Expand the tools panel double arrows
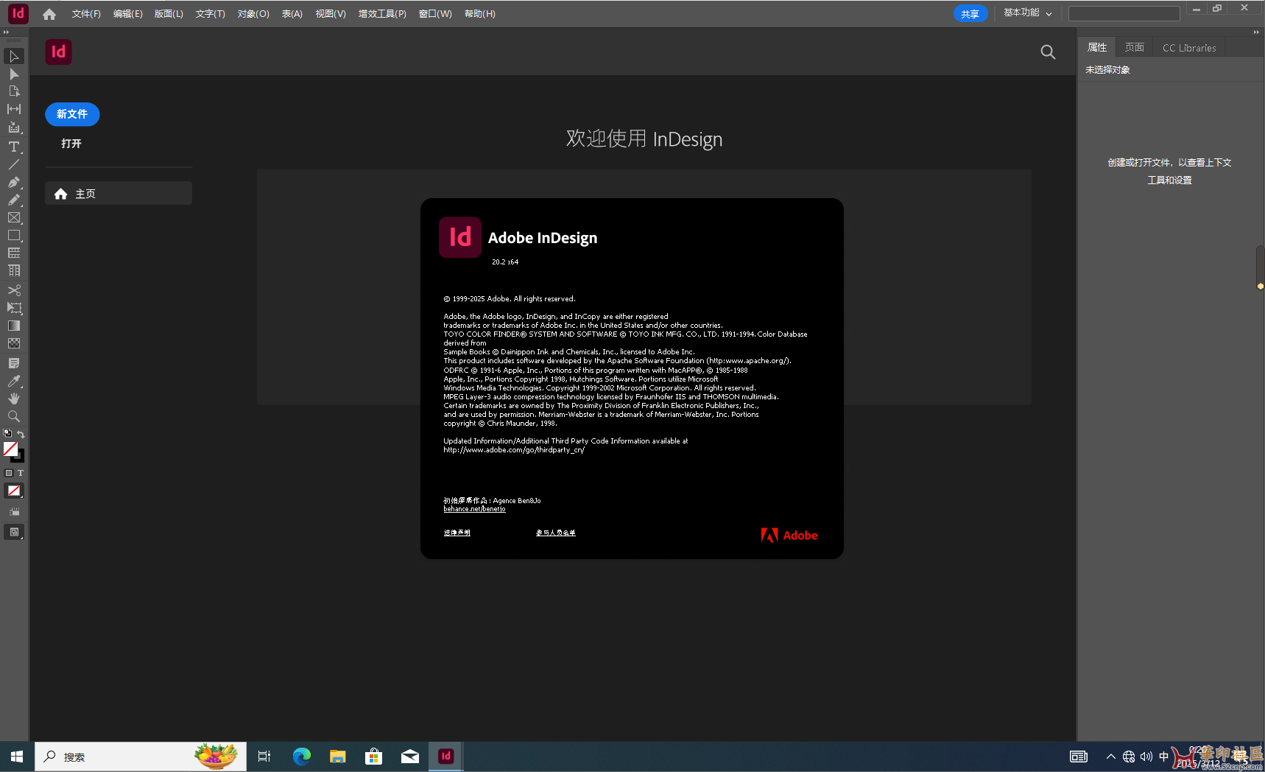 tap(6, 32)
